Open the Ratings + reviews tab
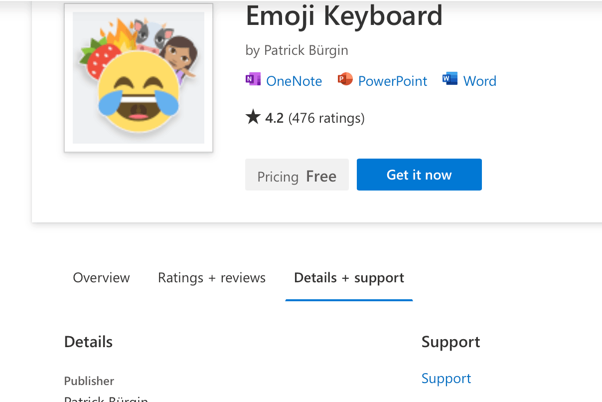The height and width of the screenshot is (402, 602). 211,278
